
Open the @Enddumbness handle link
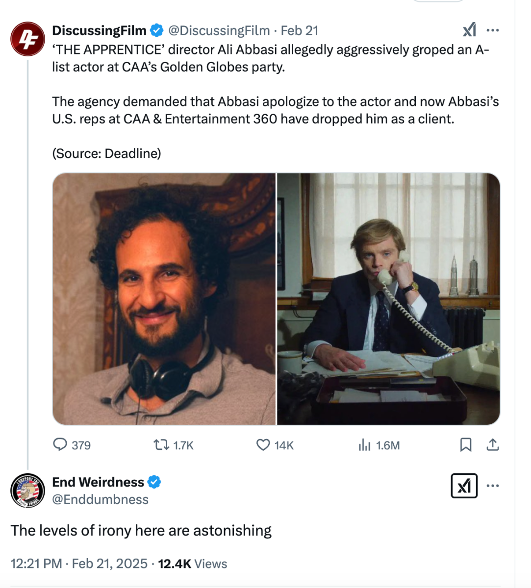coord(101,499)
